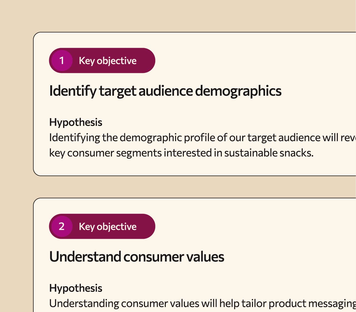Image resolution: width=356 pixels, height=312 pixels.
Task: Select the second card's "Key objective" label
Action: [107, 227]
